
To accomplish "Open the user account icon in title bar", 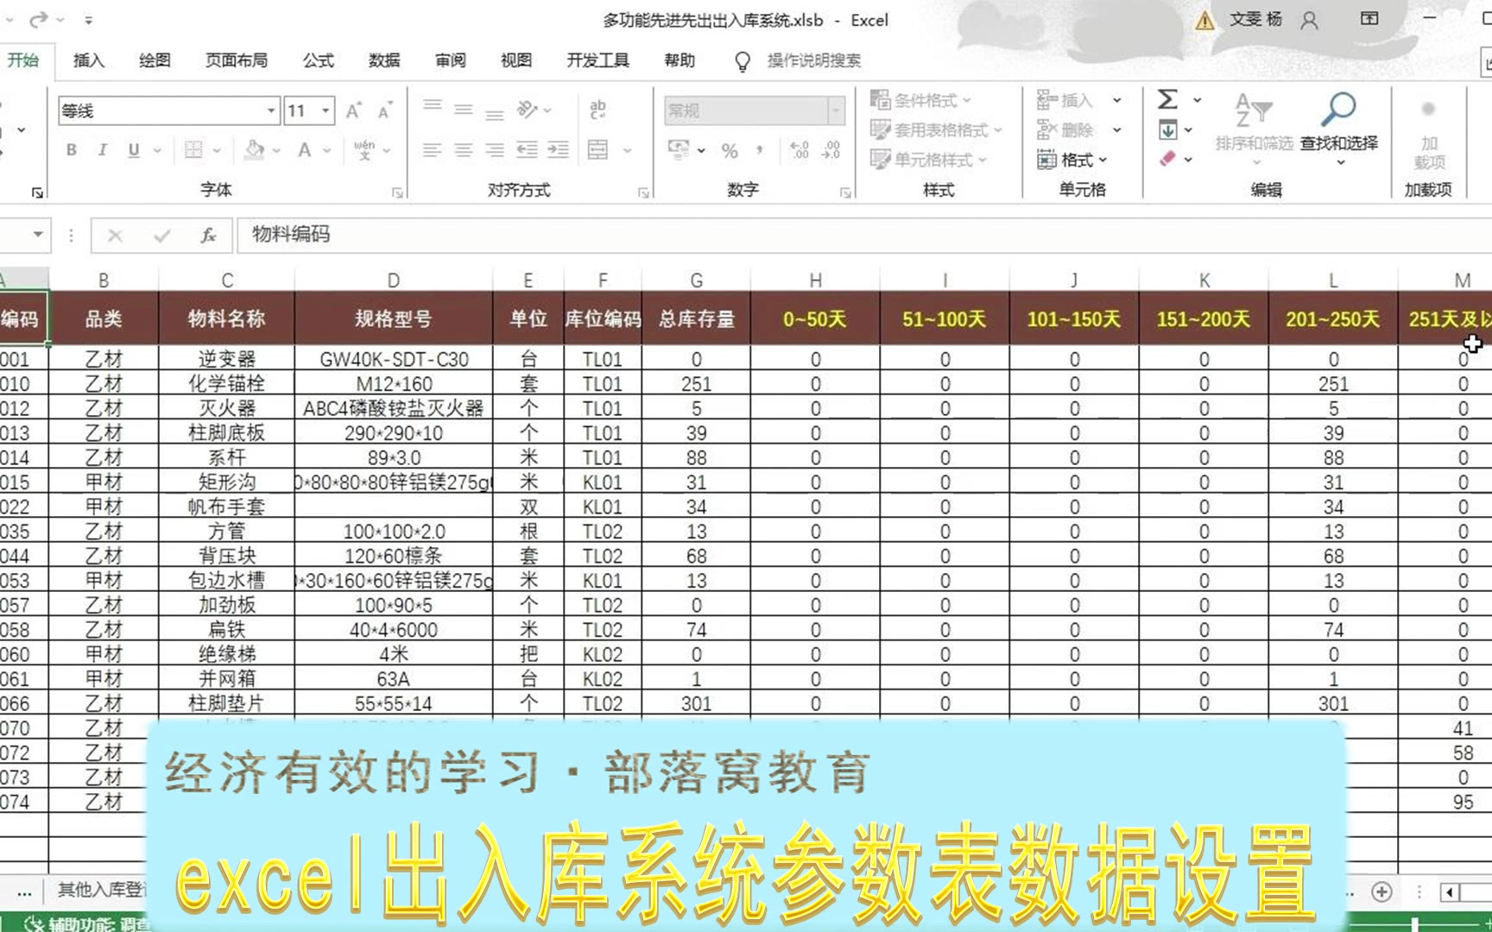I will pos(1310,20).
